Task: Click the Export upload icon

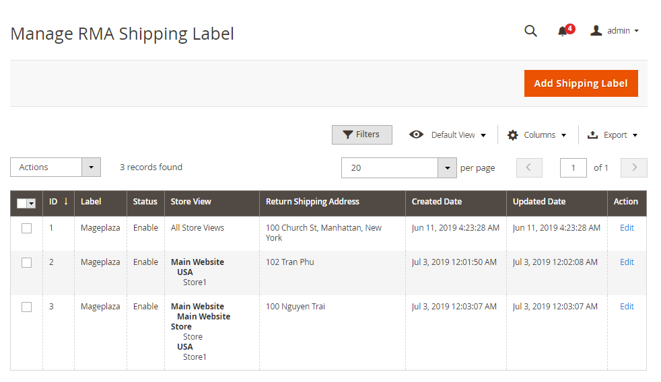Action: [592, 135]
